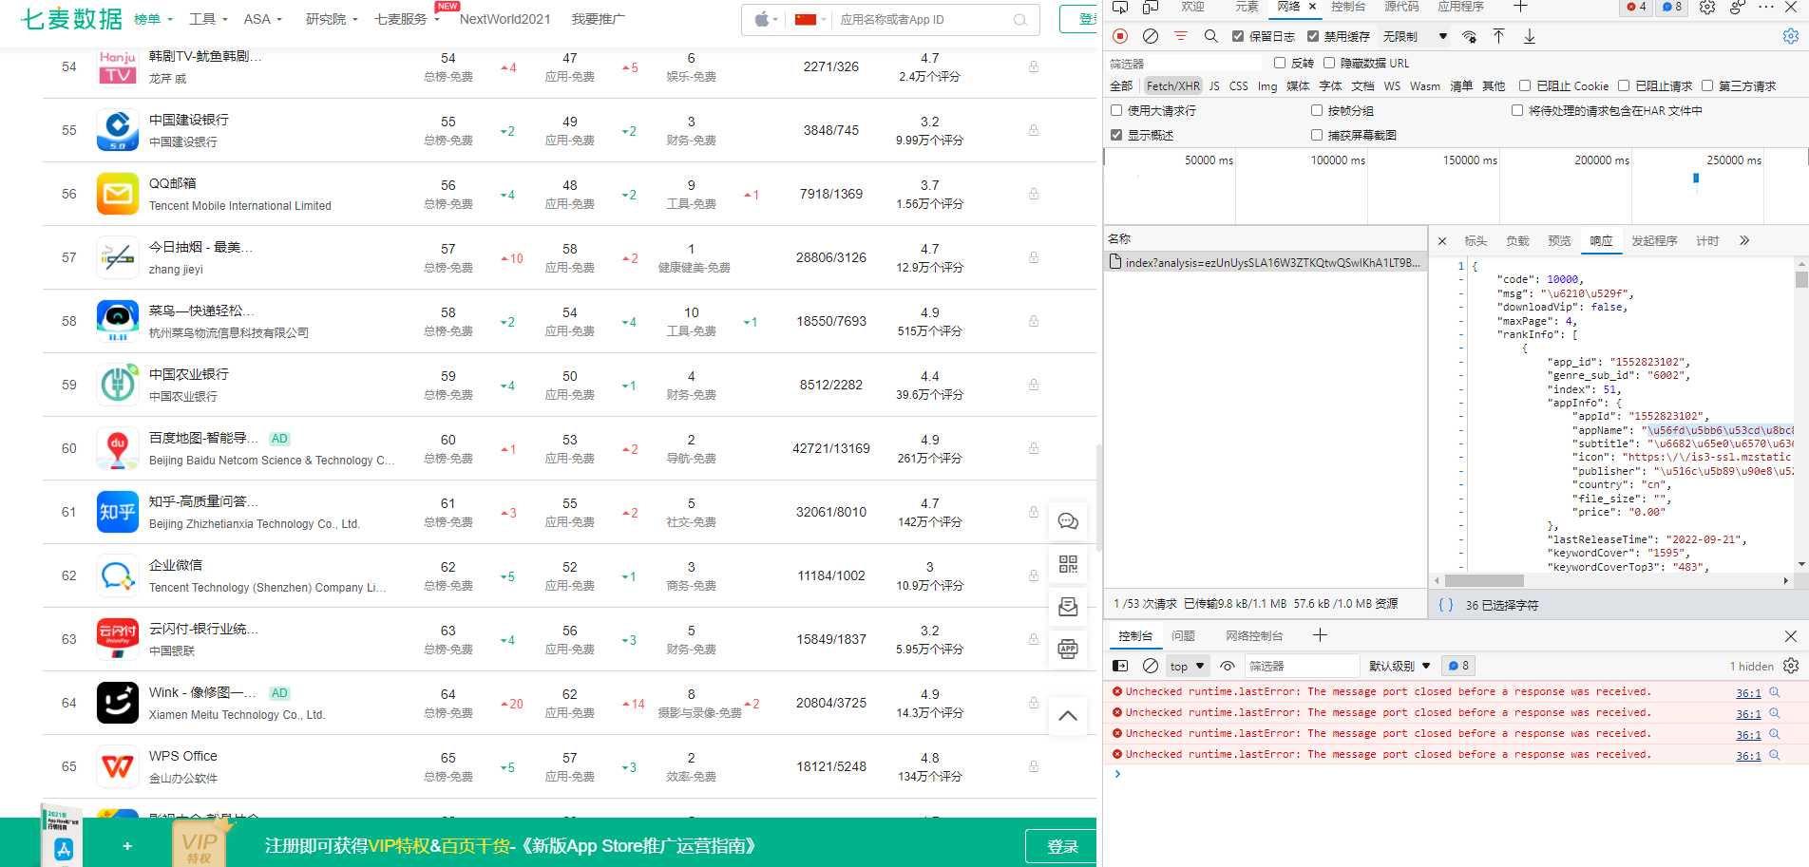Open the feedback person icon in DevTools

1737,7
